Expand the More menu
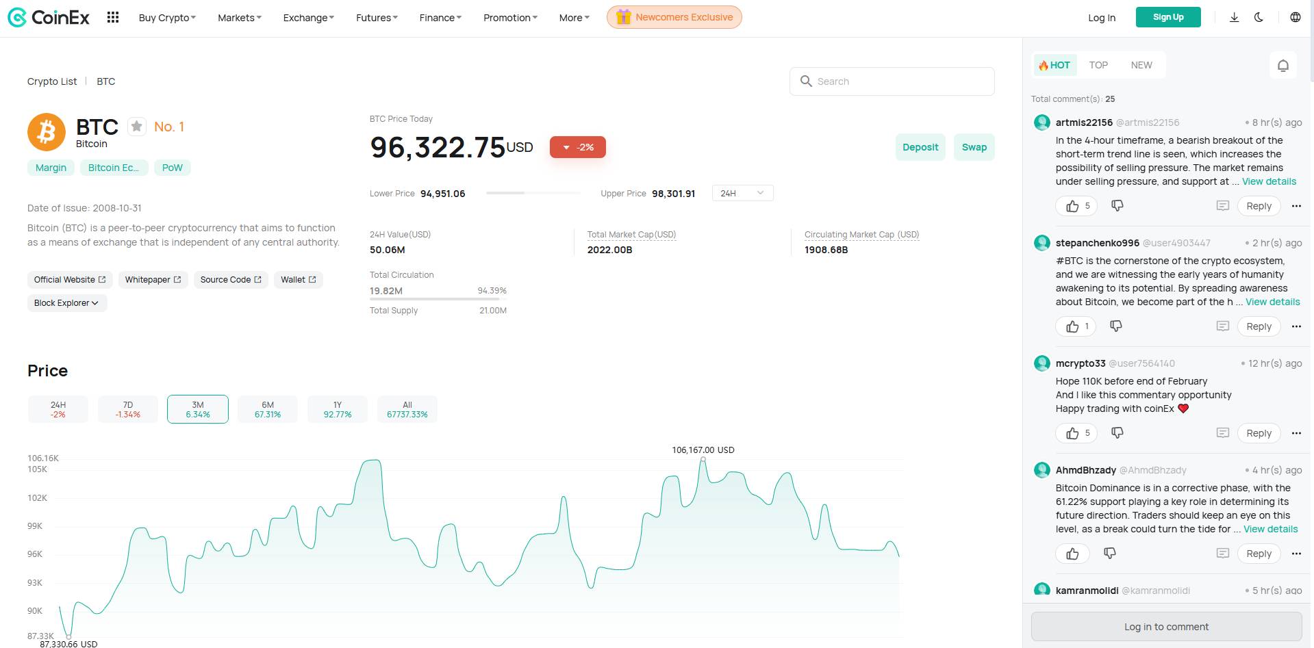Image resolution: width=1314 pixels, height=648 pixels. (574, 18)
